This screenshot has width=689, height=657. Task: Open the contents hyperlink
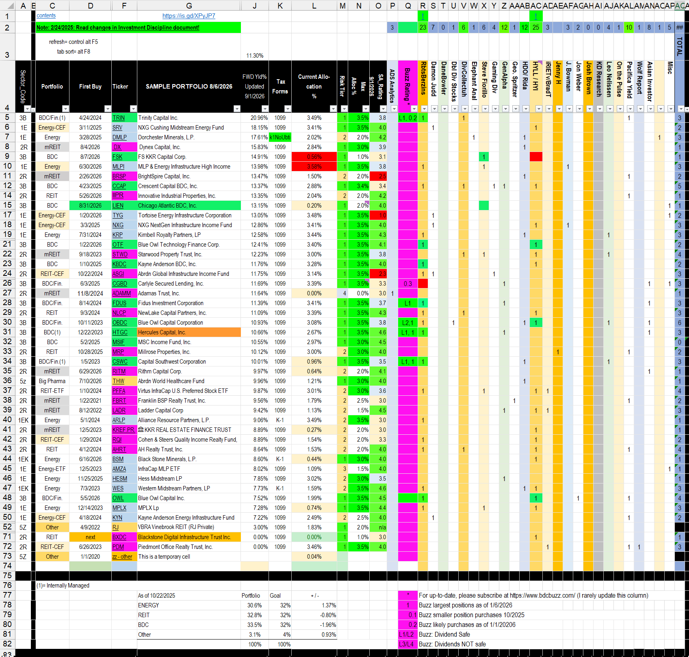(x=46, y=15)
